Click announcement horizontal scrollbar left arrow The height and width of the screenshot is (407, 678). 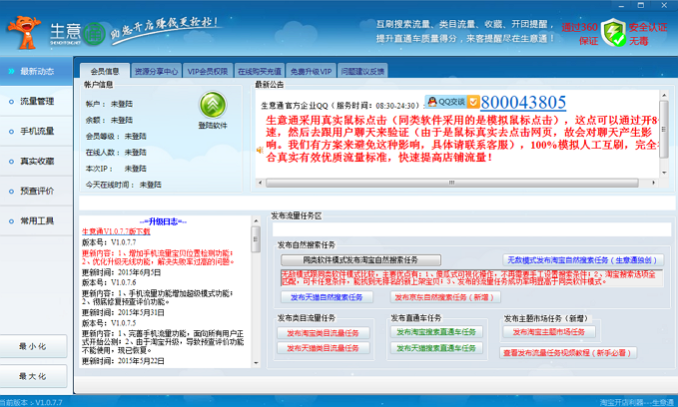tap(260, 184)
